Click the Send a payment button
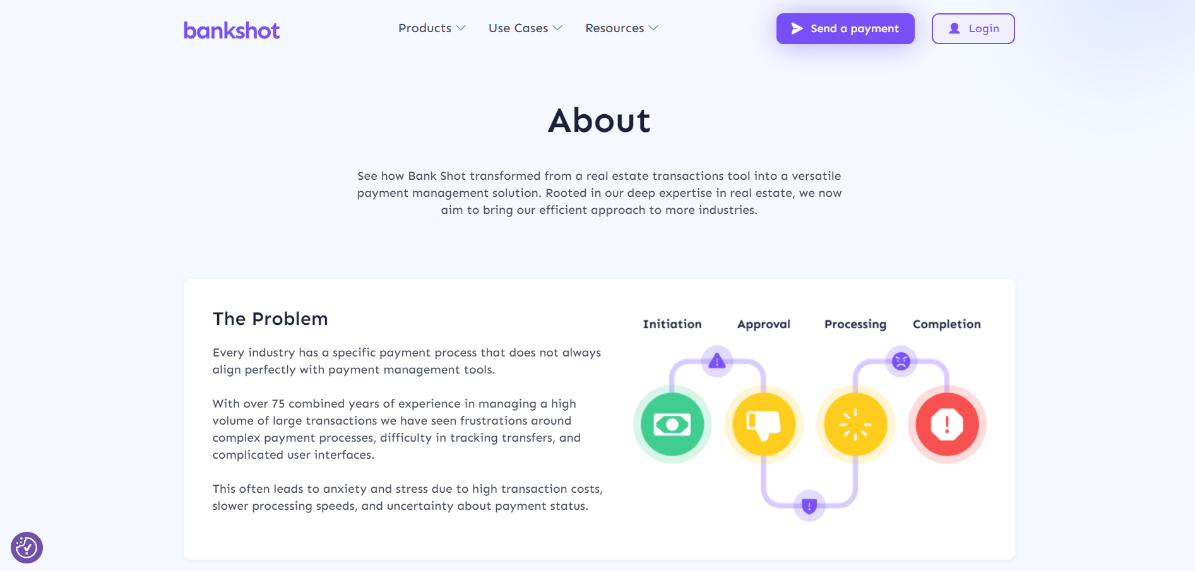The height and width of the screenshot is (571, 1195). coord(845,29)
